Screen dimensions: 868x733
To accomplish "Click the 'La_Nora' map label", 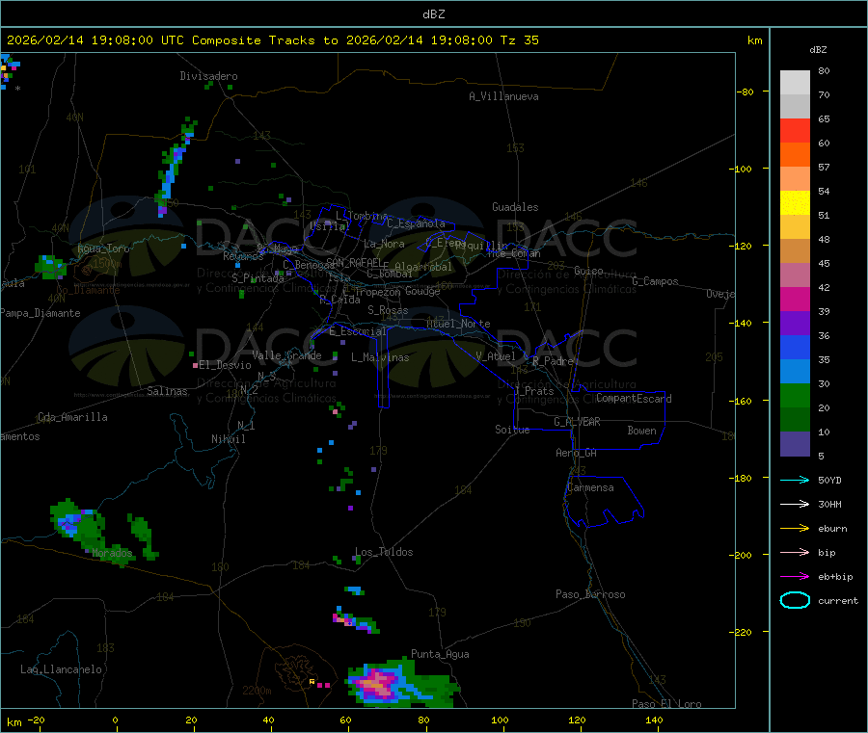I will coord(384,244).
